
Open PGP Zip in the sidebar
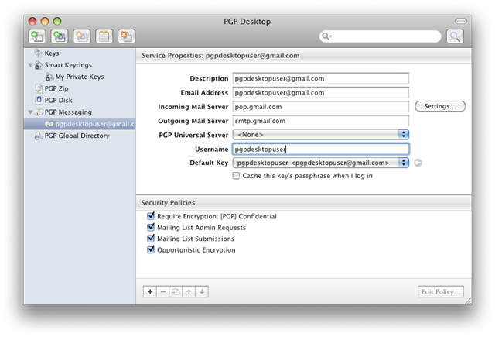click(56, 88)
